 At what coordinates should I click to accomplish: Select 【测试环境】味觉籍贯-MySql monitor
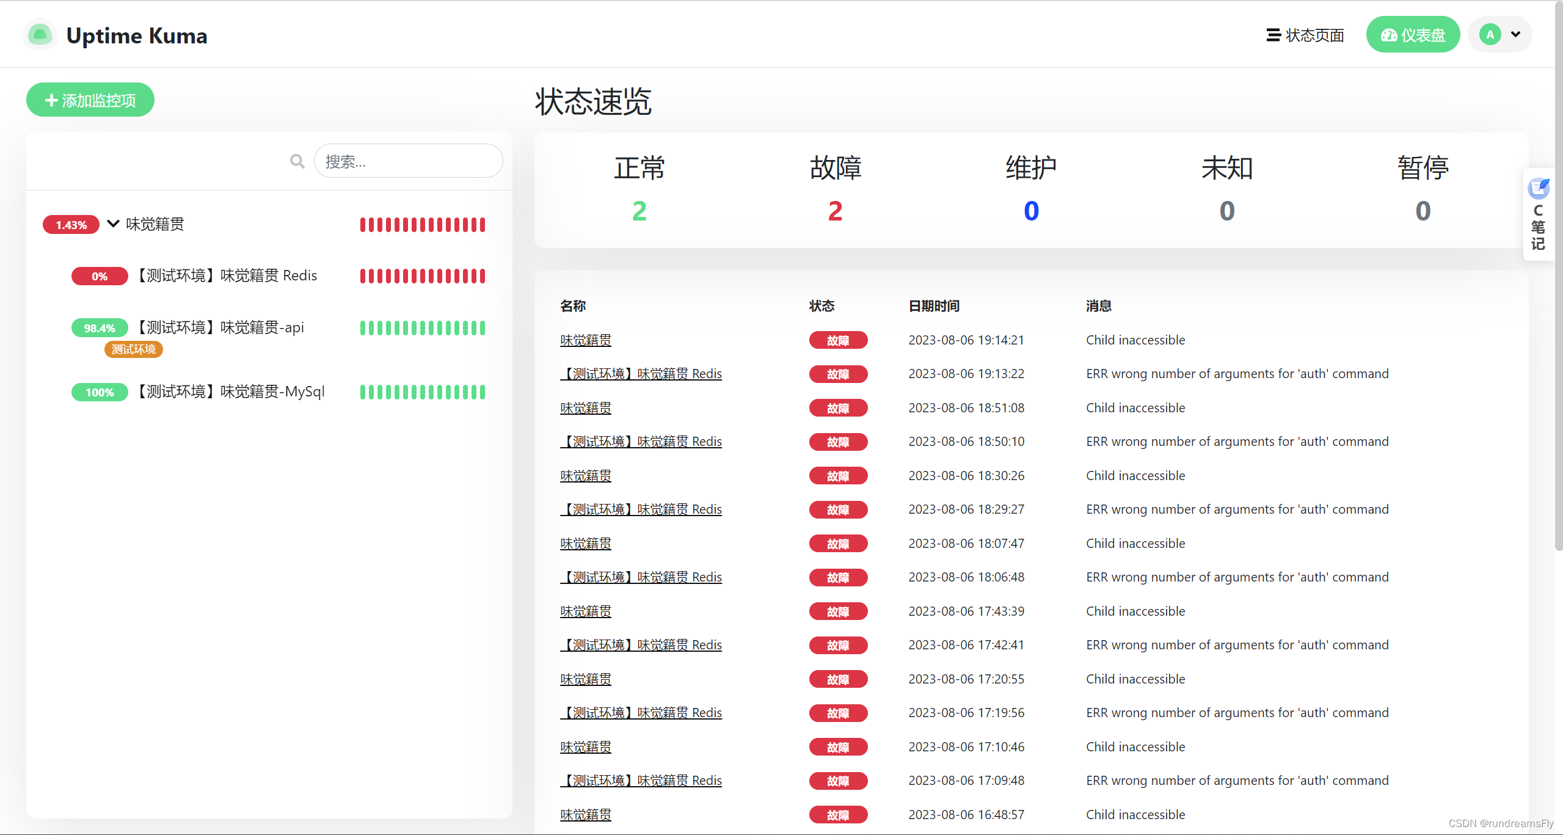tap(231, 392)
